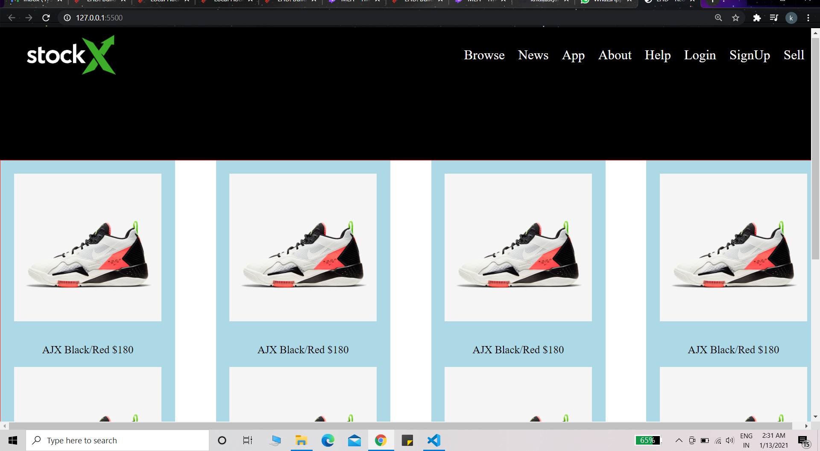Click the sneaker image in the first column
820x451 pixels.
(88, 247)
